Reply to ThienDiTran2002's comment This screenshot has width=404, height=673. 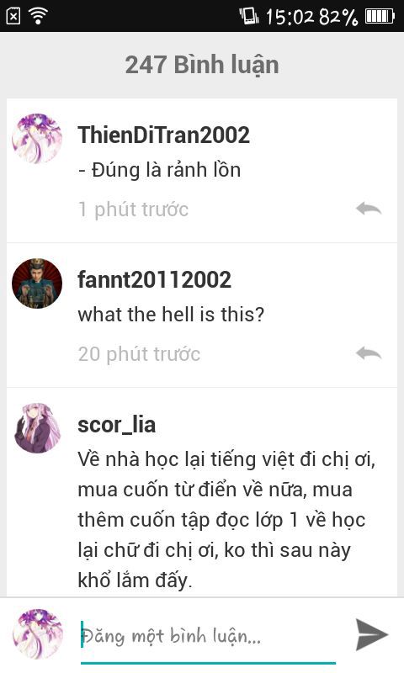[x=369, y=209]
